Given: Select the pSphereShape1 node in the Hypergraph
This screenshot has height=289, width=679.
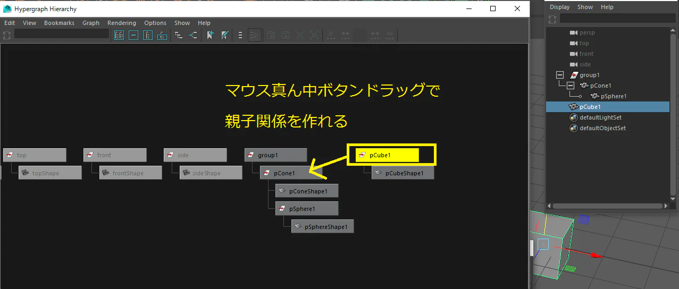Looking at the screenshot, I should (322, 226).
